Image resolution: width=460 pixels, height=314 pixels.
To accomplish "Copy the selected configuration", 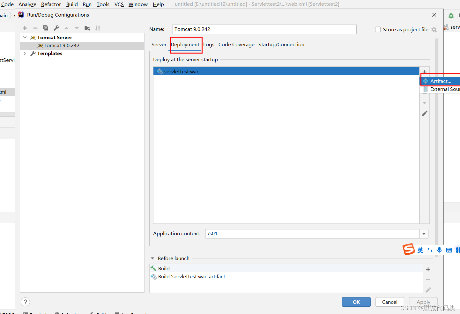I will [46, 28].
